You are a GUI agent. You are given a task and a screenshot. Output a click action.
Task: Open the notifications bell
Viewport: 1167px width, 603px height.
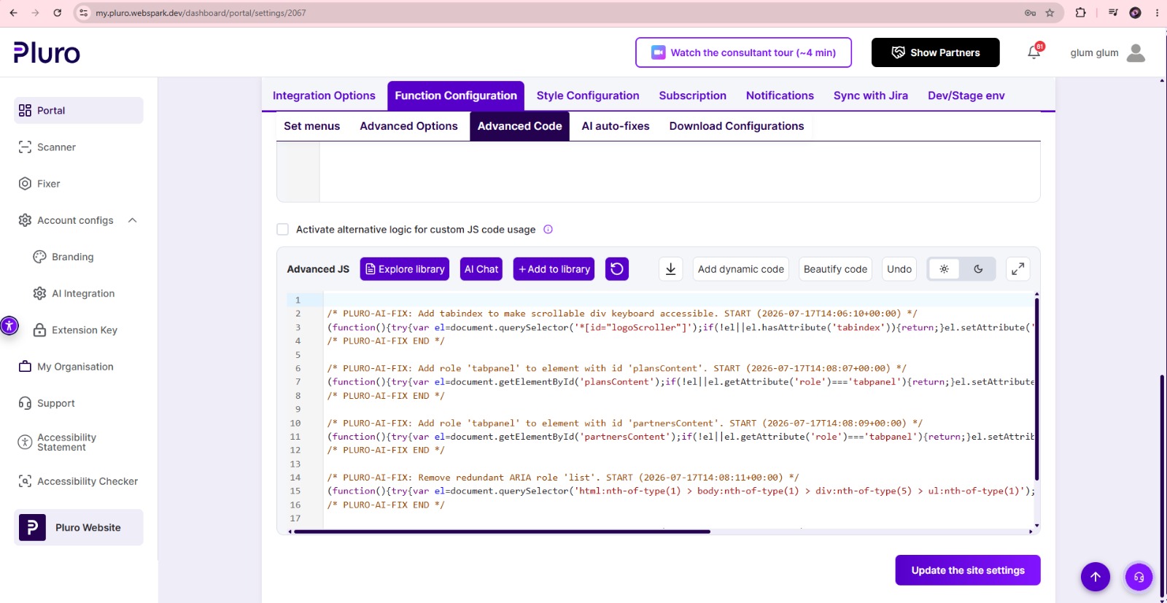click(1034, 52)
